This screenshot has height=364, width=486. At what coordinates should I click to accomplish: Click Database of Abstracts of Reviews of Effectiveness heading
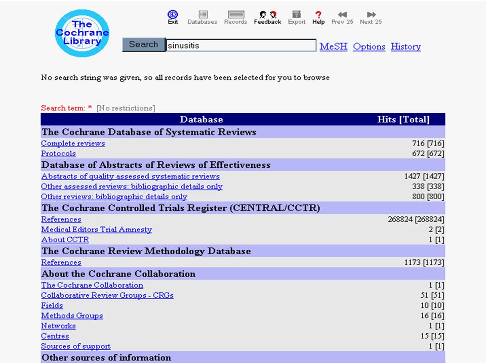(156, 165)
